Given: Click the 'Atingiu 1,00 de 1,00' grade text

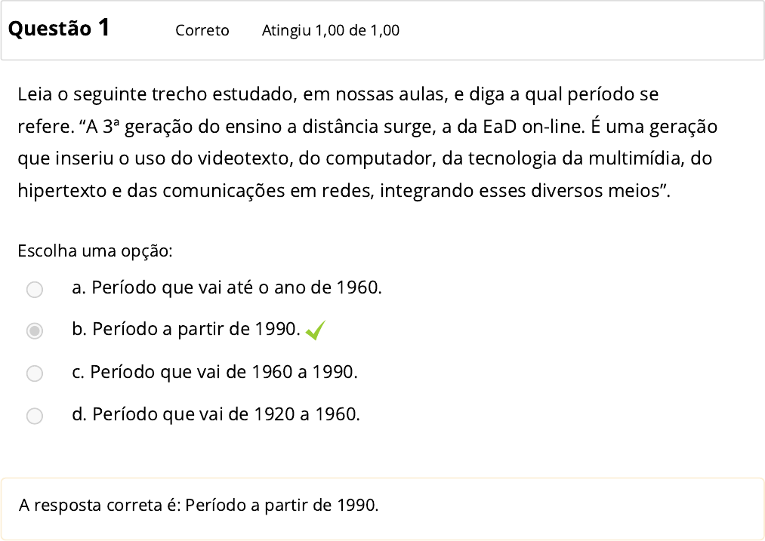Looking at the screenshot, I should click(331, 31).
